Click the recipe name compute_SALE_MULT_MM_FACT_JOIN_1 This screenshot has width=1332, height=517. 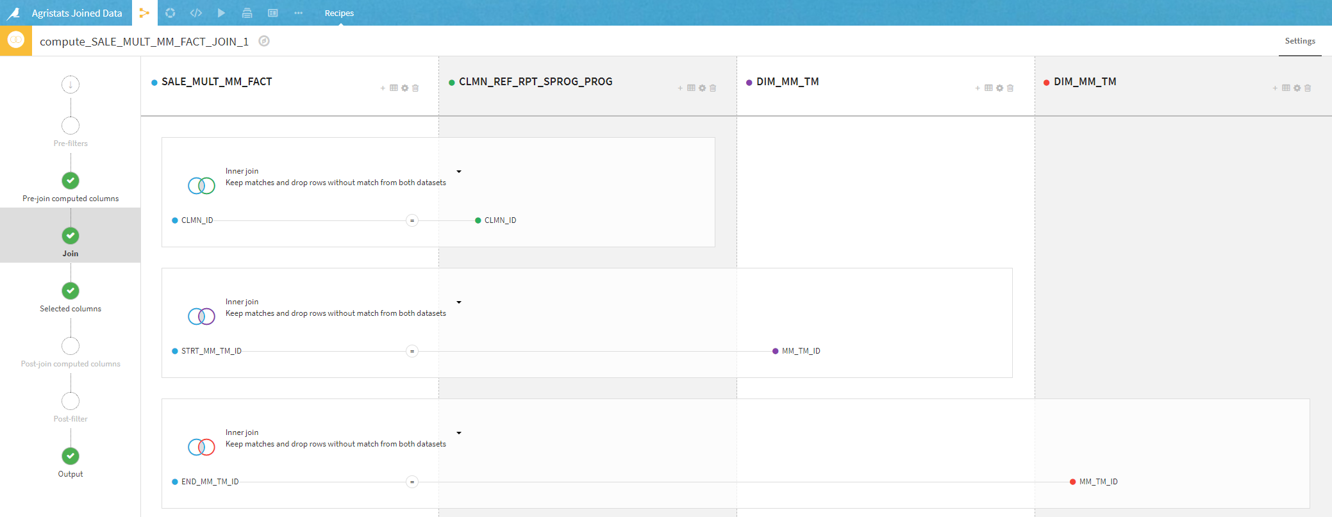click(x=144, y=42)
